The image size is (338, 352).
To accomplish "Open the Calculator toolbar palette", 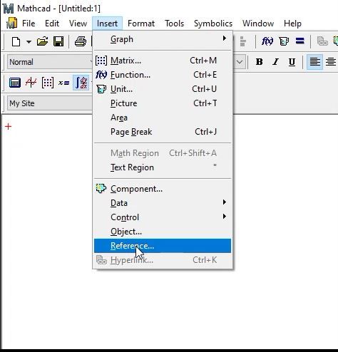I will 15,83.
